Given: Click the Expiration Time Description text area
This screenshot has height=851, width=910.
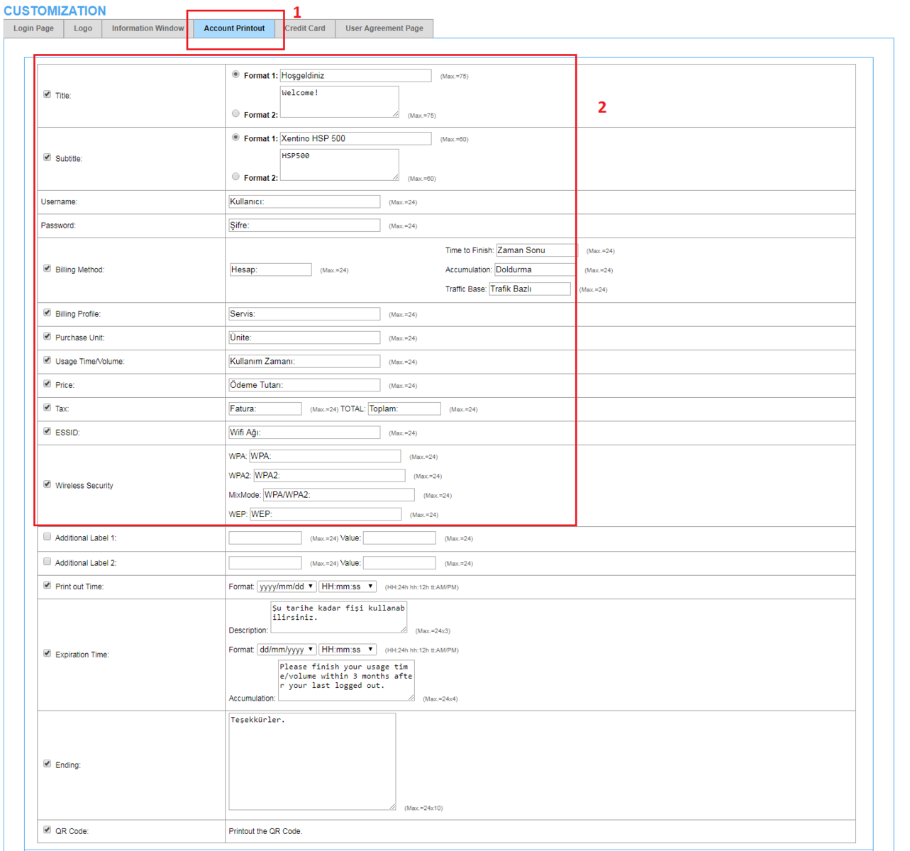Looking at the screenshot, I should click(338, 617).
